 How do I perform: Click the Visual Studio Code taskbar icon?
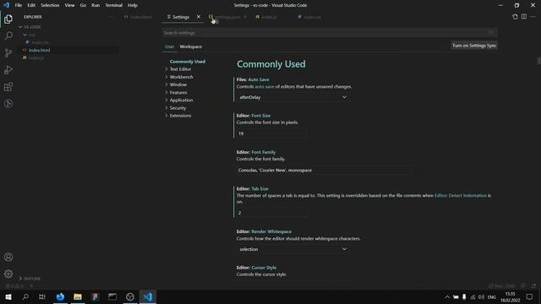148,296
